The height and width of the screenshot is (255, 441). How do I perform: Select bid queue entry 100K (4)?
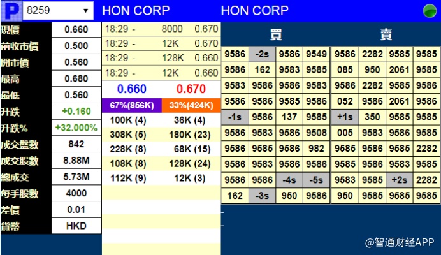point(128,120)
